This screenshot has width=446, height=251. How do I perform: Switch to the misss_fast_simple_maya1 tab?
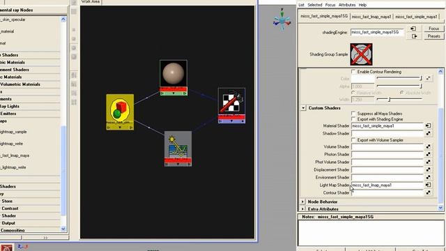tap(416, 17)
